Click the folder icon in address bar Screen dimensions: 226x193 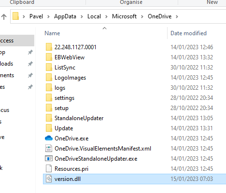[15, 16]
